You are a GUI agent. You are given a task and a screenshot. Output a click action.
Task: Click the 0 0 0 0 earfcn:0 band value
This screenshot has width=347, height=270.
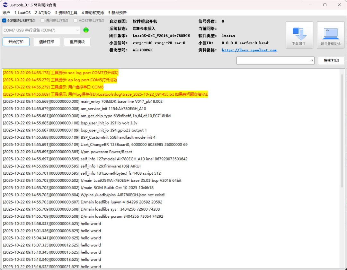246,43
